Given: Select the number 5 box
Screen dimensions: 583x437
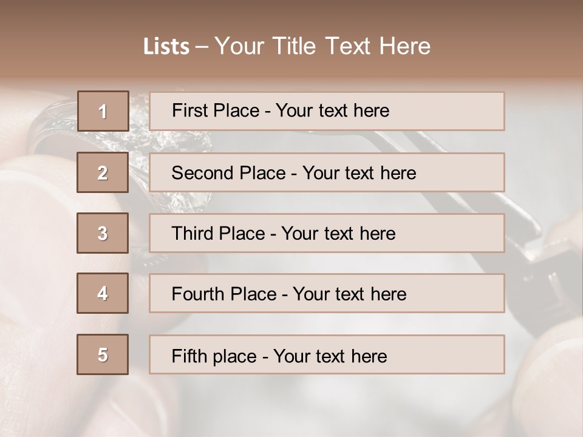Looking at the screenshot, I should click(103, 354).
